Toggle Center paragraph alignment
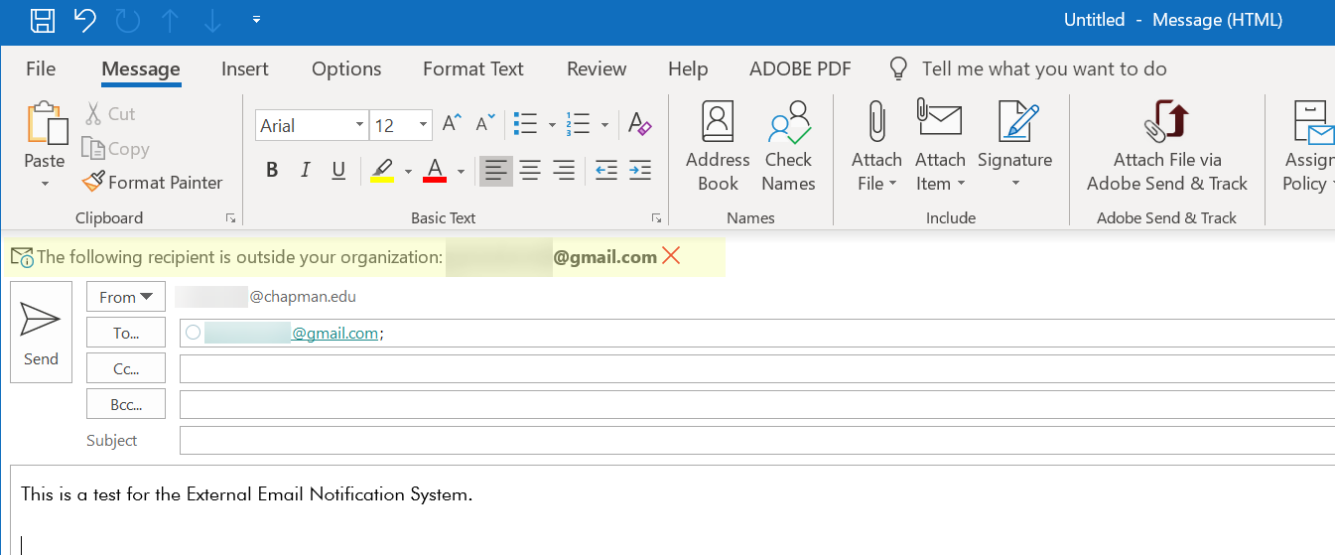The height and width of the screenshot is (555, 1335). tap(530, 171)
